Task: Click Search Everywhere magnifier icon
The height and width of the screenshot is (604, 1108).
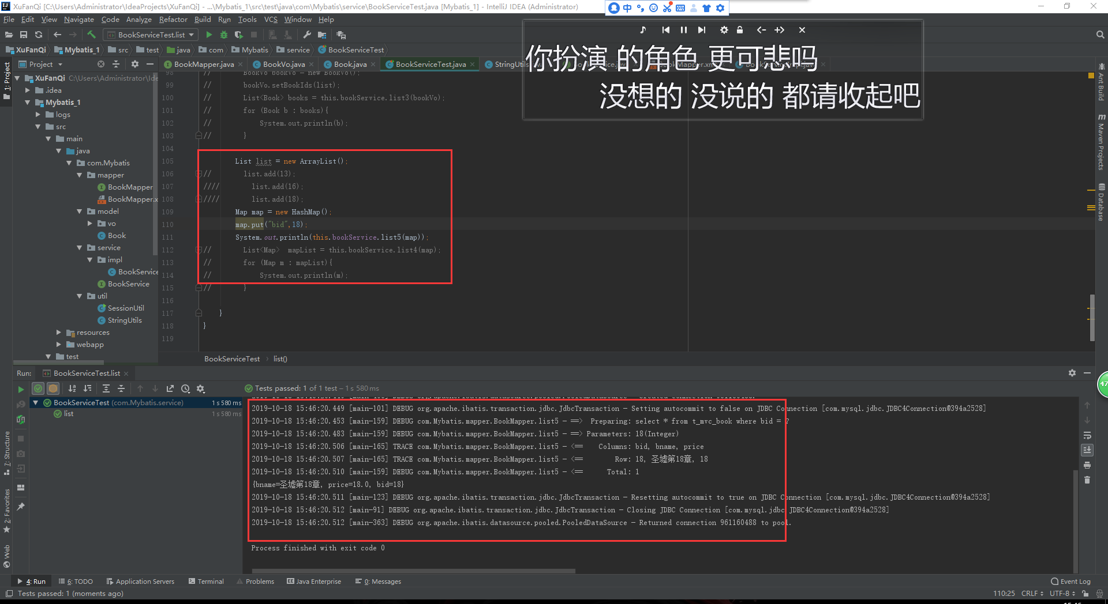Action: 1100,35
